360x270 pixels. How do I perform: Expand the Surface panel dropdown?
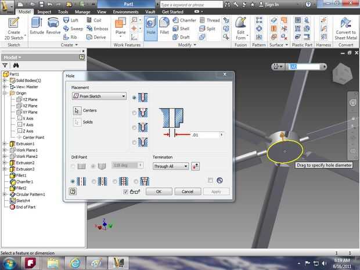point(286,45)
